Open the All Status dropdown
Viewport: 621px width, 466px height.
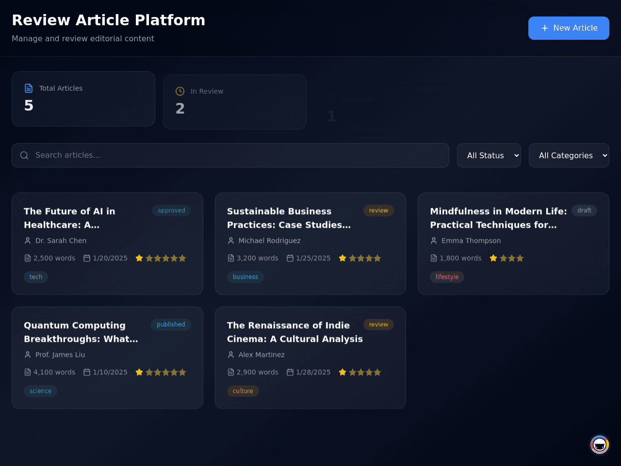pos(489,155)
